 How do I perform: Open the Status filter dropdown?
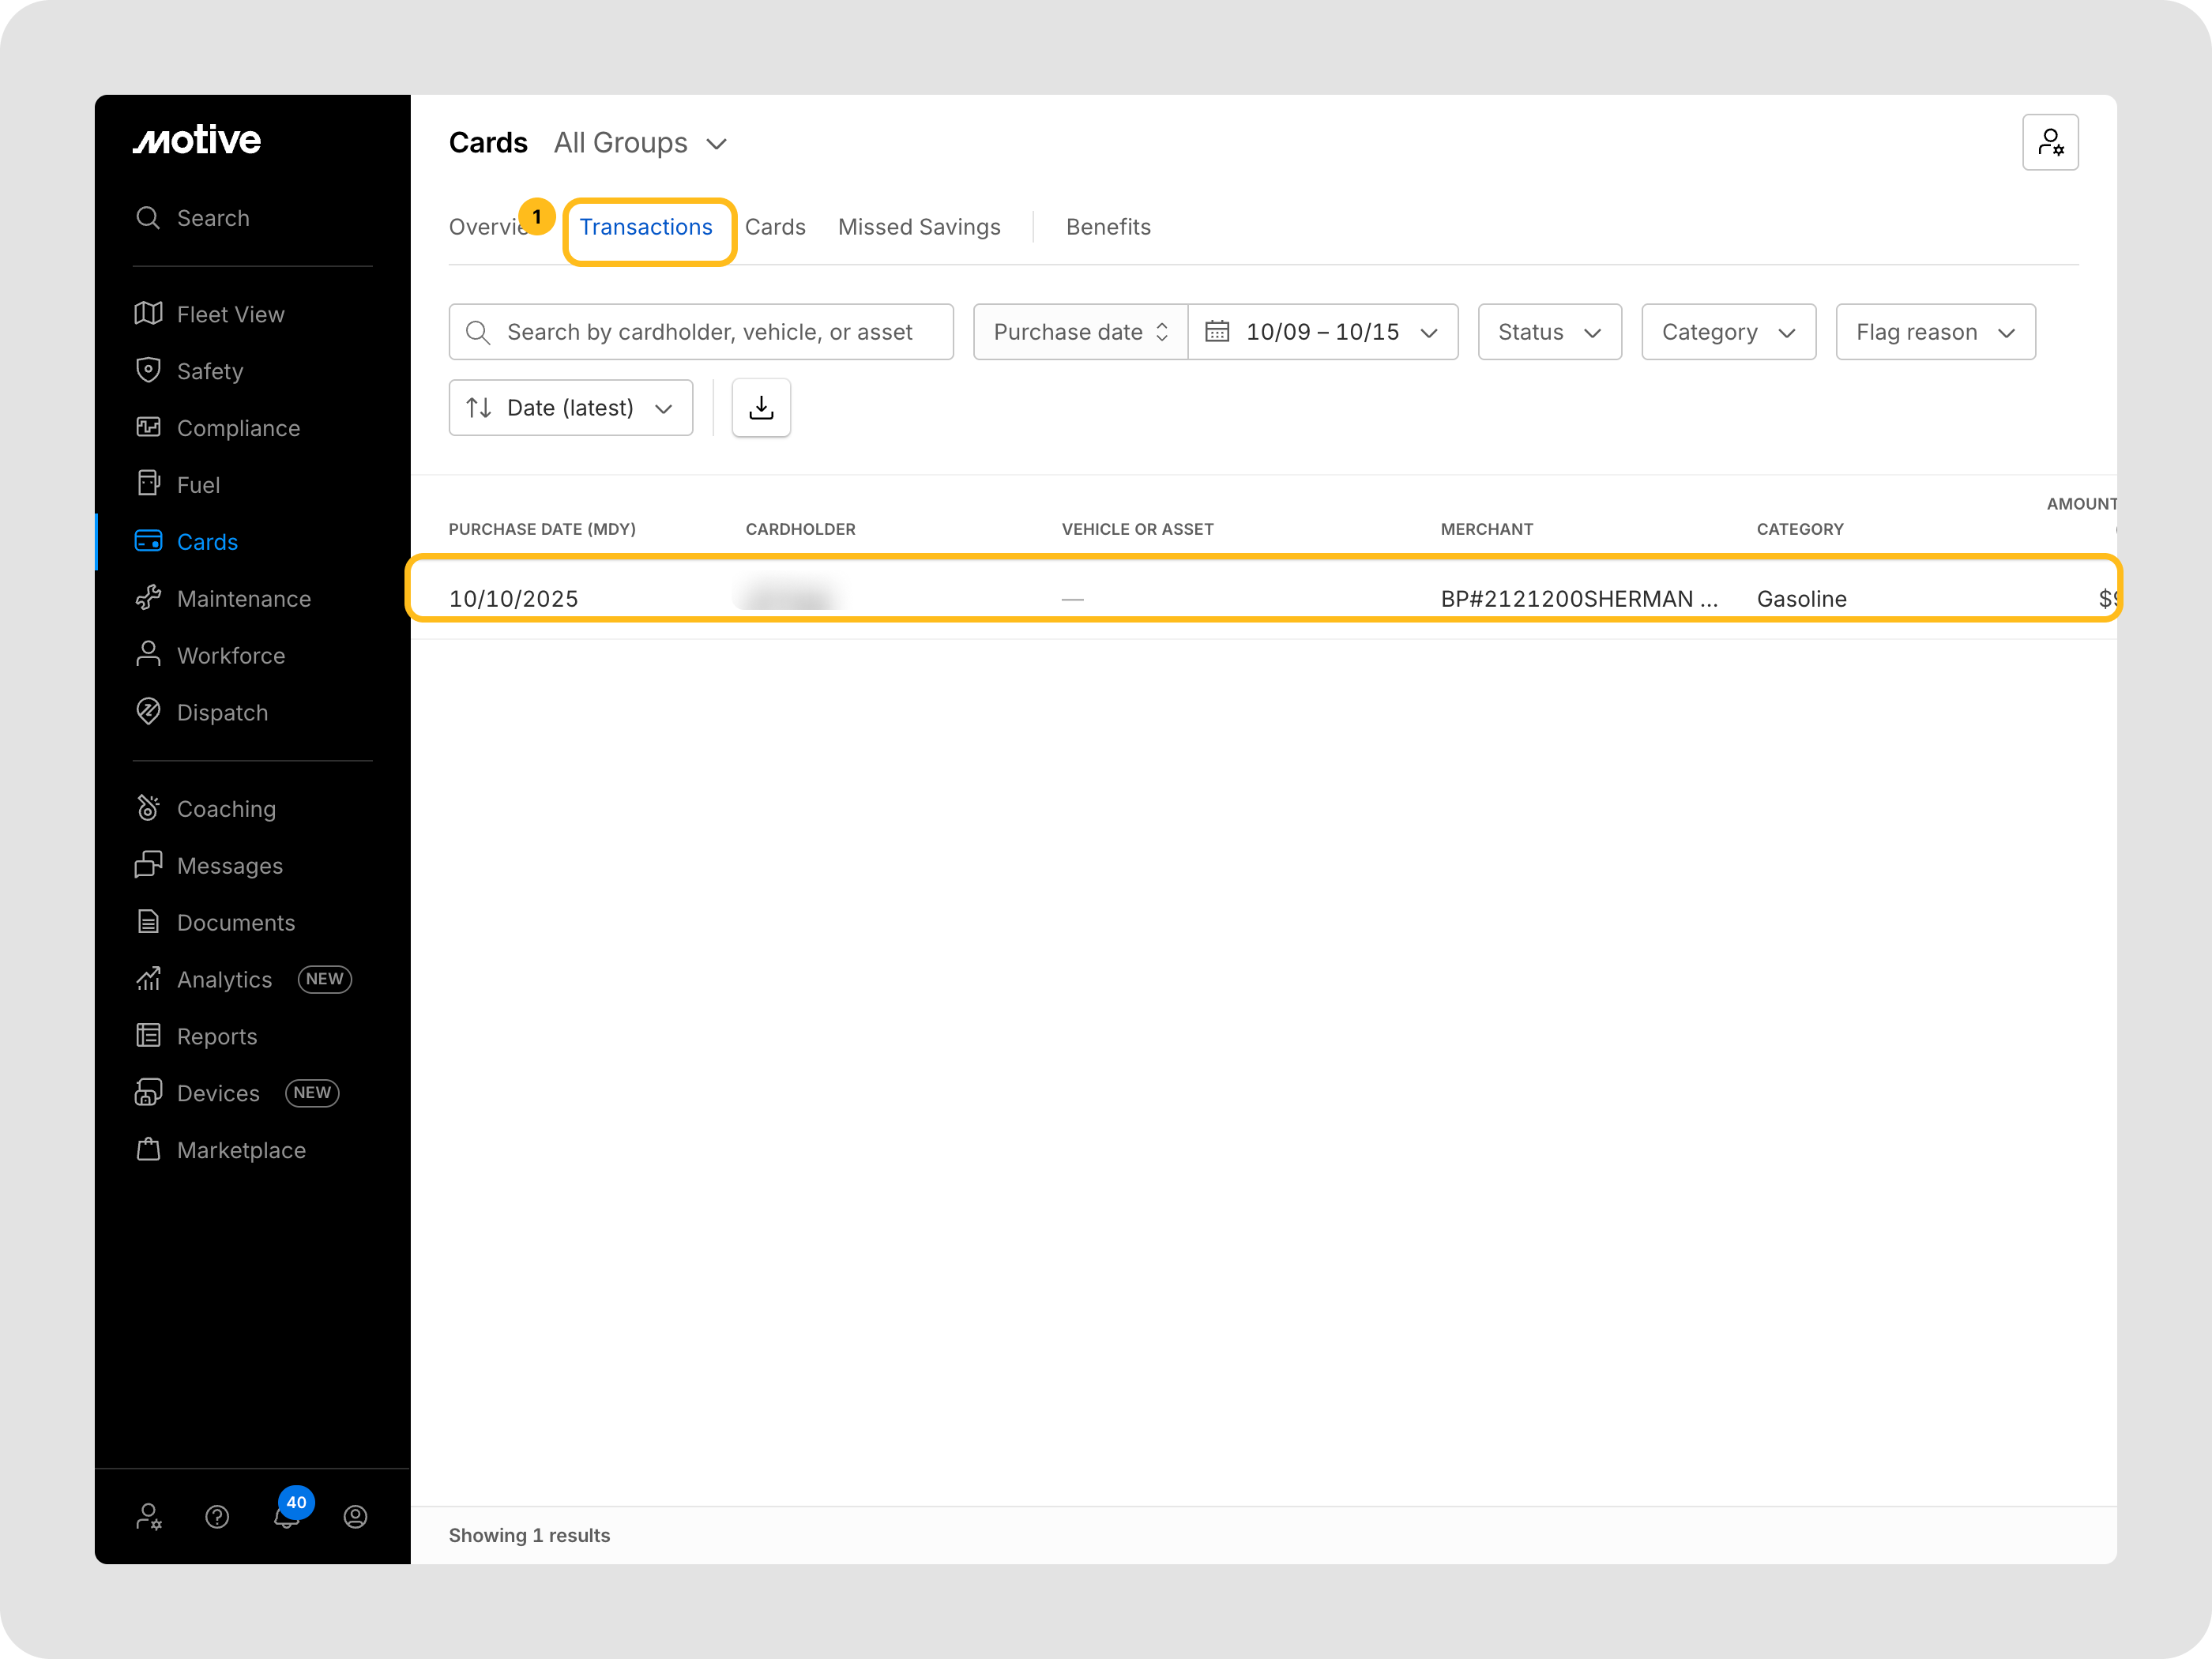tap(1549, 332)
